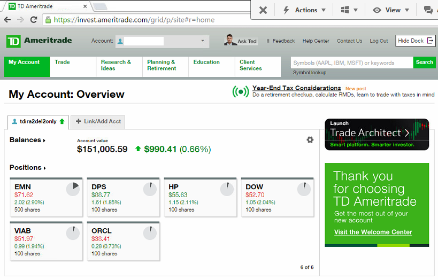438x280 pixels.
Task: Open the DPS ticker symbol
Action: pyautogui.click(x=99, y=187)
